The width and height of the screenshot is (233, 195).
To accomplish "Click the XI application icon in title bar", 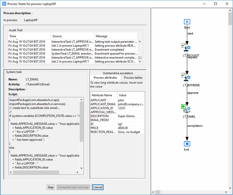I will point(4,4).
